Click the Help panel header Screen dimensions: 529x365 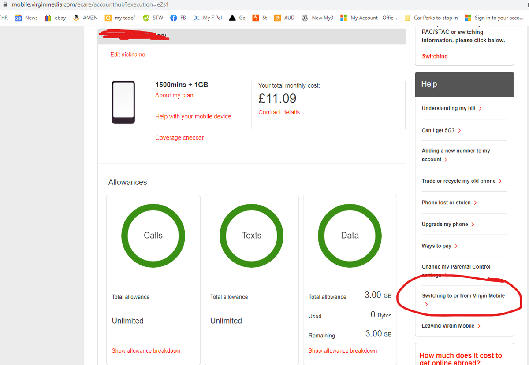tap(465, 84)
